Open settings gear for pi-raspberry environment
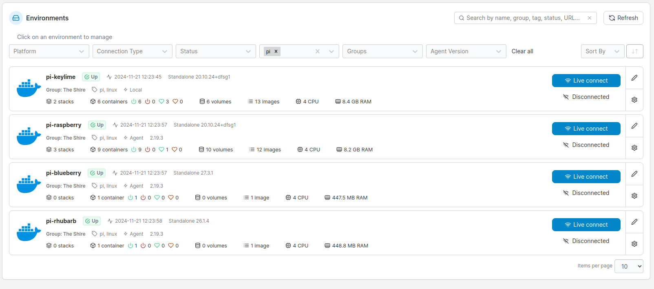Viewport: 654px width, 289px height. click(x=634, y=148)
